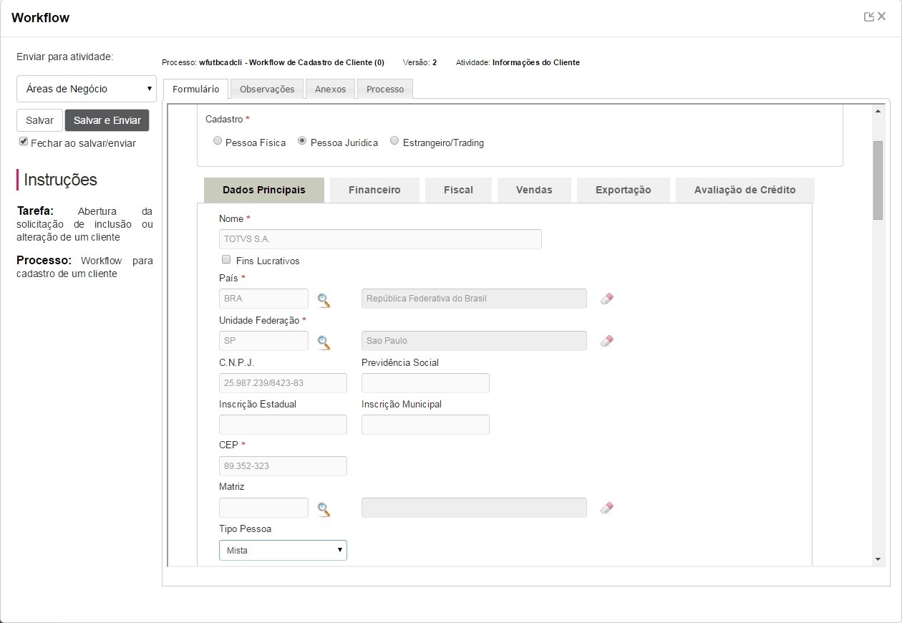Open the Financeiro tab

374,190
